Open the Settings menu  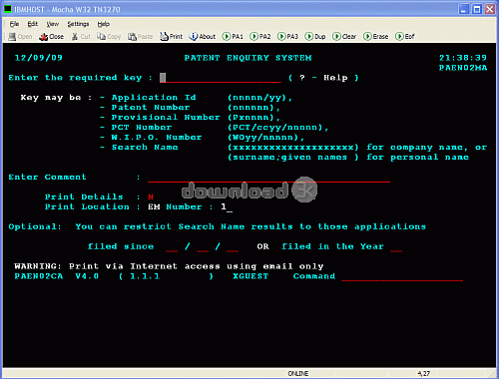(x=78, y=24)
